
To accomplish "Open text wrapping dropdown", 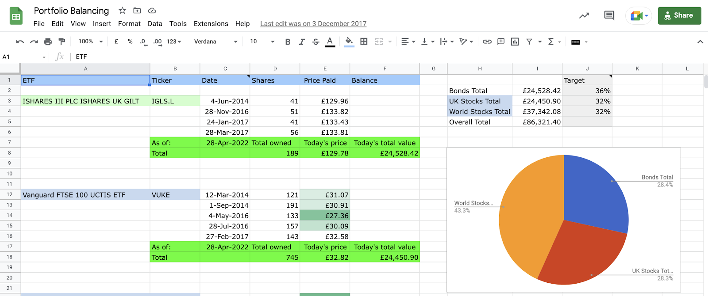I will click(447, 42).
